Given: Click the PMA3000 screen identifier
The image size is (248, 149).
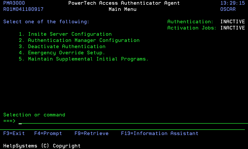Looking at the screenshot, I should (14, 3).
